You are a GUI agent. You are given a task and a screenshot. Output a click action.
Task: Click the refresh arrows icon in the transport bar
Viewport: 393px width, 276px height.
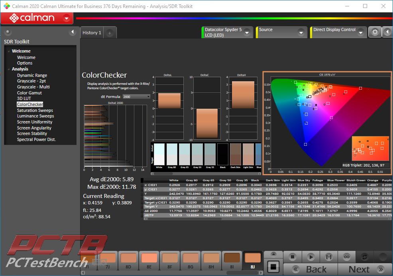pyautogui.click(x=365, y=257)
